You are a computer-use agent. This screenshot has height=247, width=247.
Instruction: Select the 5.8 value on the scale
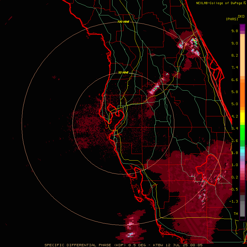pyautogui.click(x=235, y=92)
